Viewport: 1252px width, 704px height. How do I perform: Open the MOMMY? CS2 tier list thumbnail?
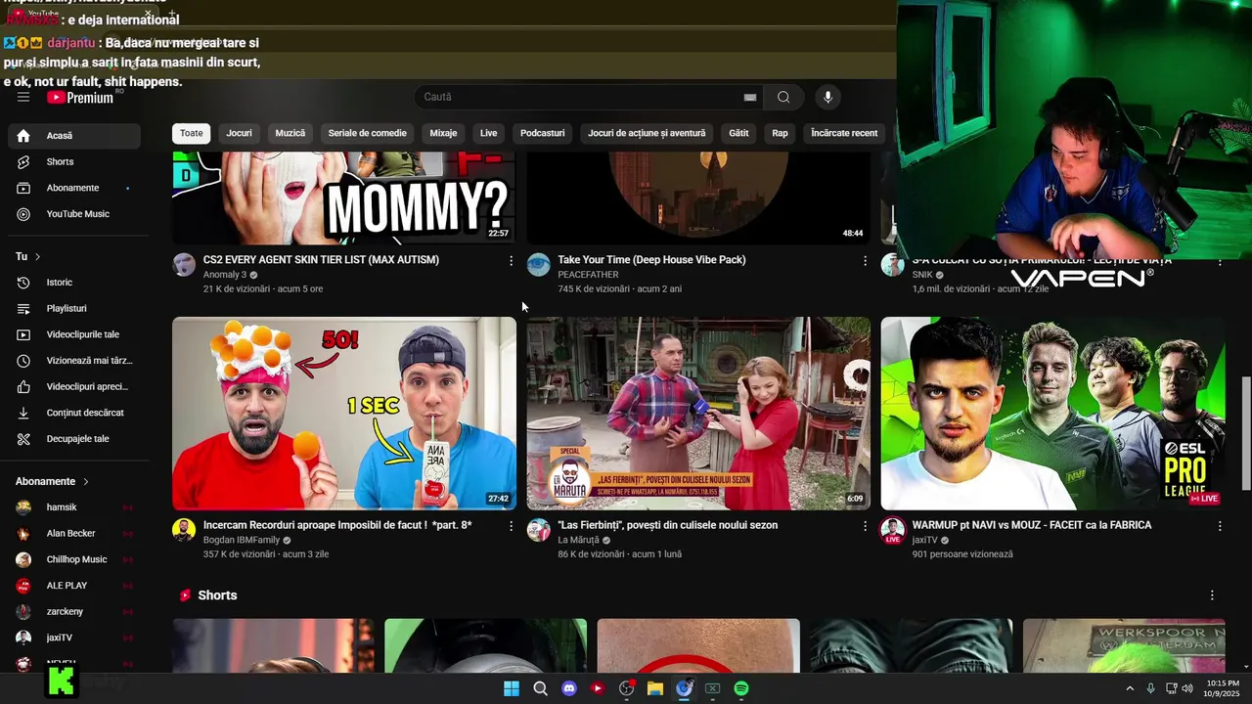pos(344,198)
